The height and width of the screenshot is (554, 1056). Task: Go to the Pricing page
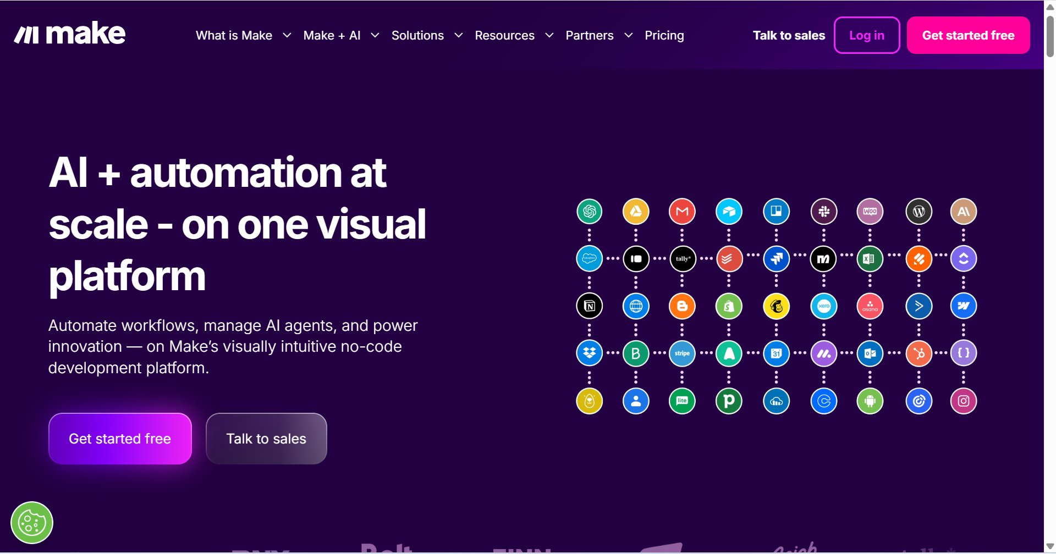(x=664, y=36)
